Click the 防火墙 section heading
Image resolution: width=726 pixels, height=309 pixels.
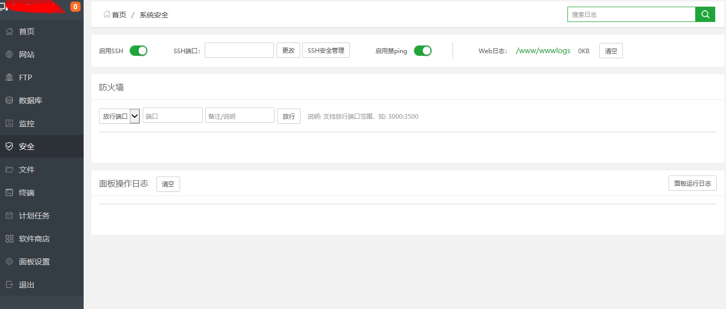tap(111, 87)
